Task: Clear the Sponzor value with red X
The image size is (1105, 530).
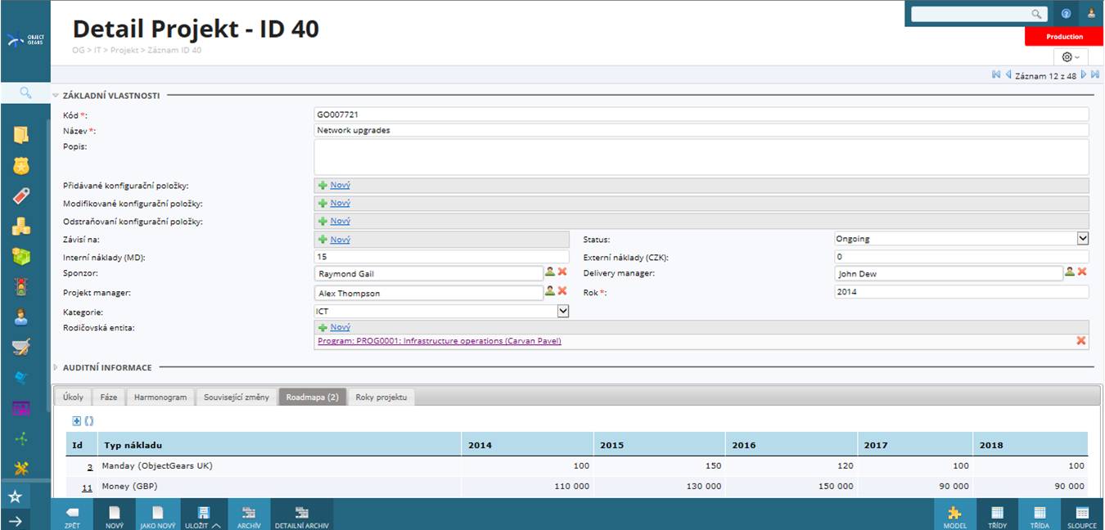Action: [562, 272]
